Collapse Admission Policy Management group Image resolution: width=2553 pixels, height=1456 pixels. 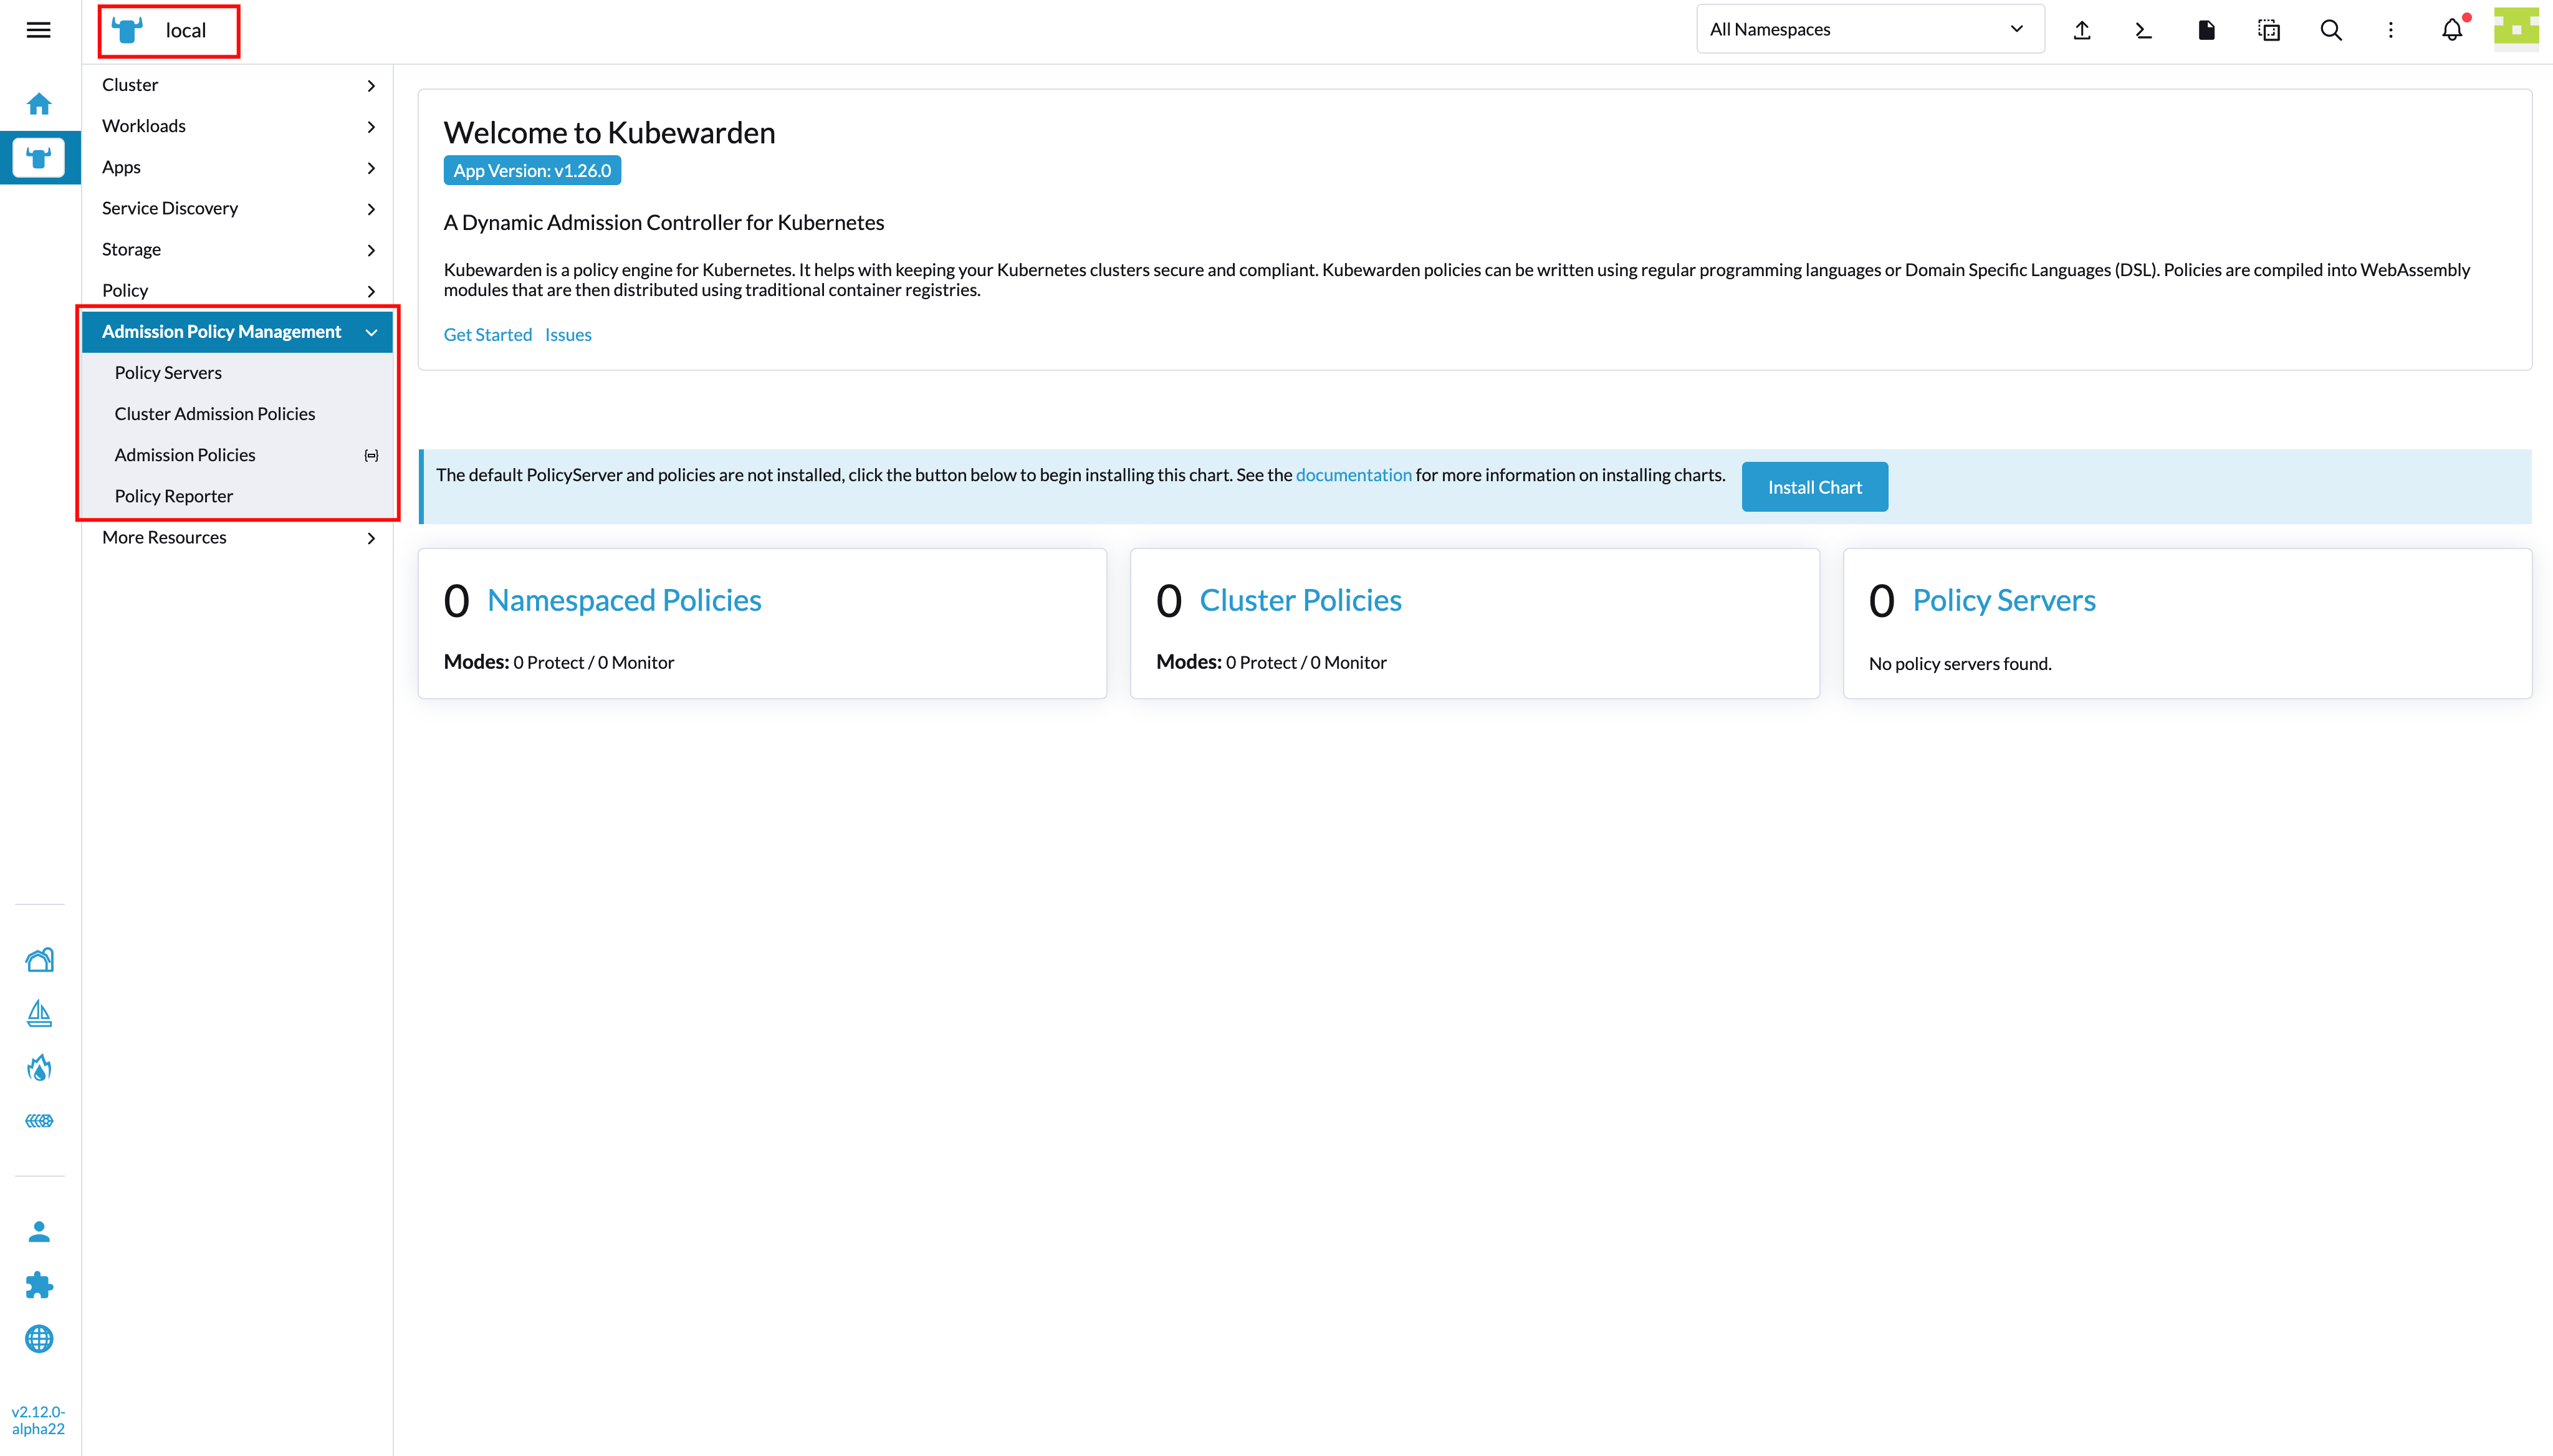click(x=238, y=332)
